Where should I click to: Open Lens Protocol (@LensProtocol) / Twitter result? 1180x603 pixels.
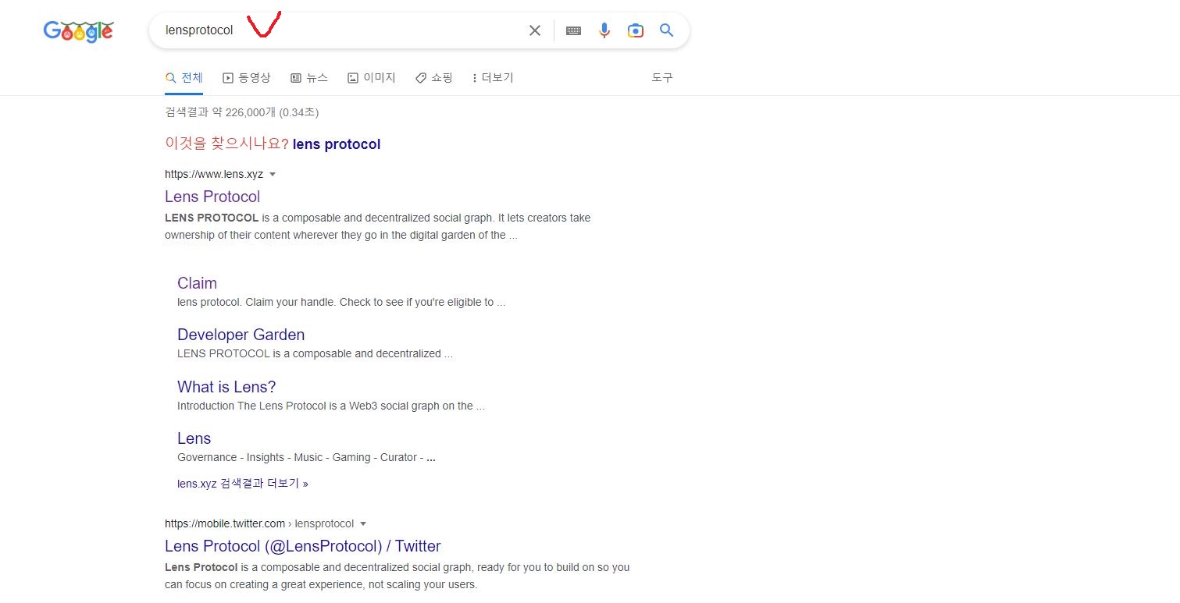pos(303,546)
